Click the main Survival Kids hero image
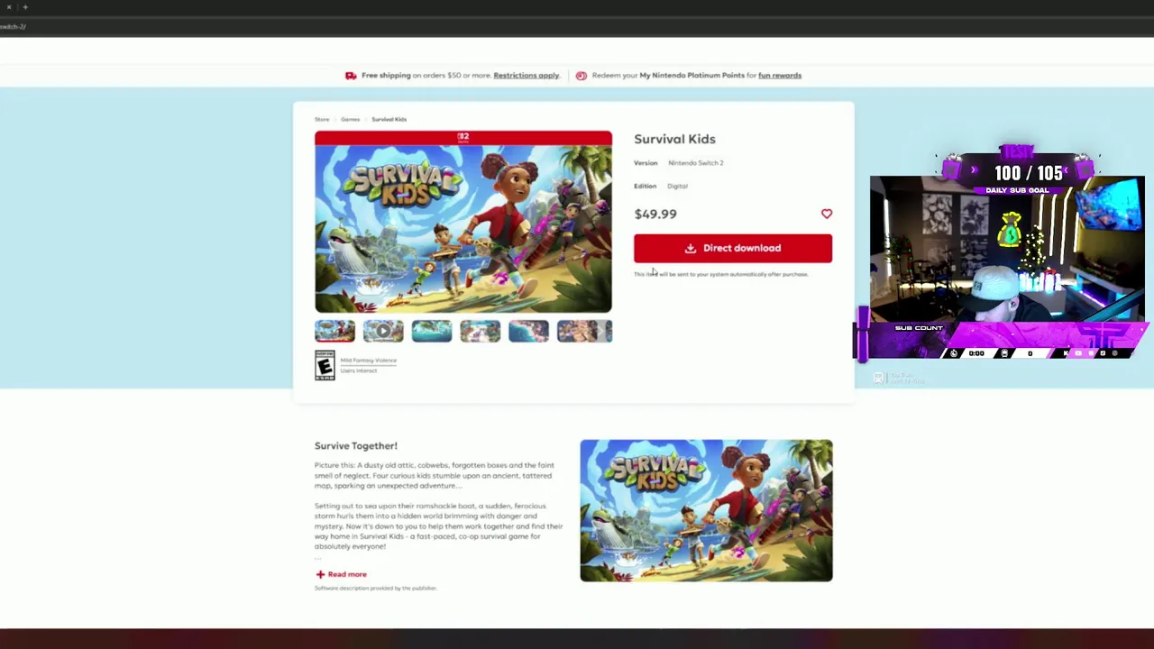 pos(463,222)
